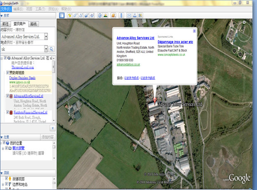The image size is (257, 190).
Task: Toggle the AdvanceAlloyServicesLtd result checkbox
Action: [x=7, y=96]
